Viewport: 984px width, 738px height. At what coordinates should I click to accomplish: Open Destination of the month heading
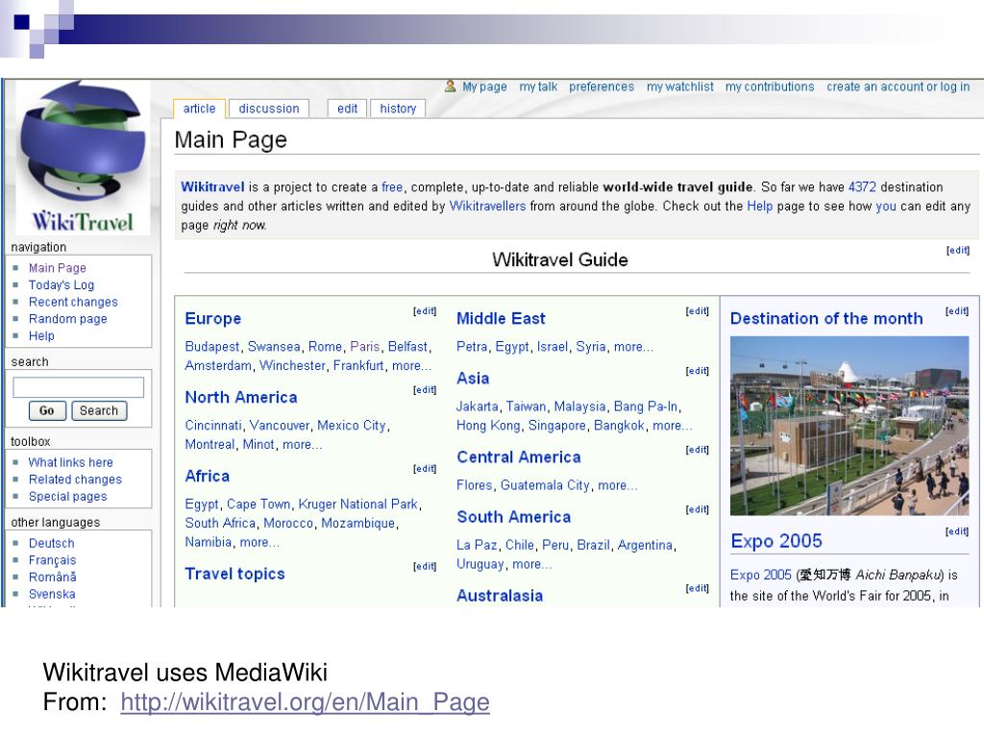pyautogui.click(x=826, y=319)
